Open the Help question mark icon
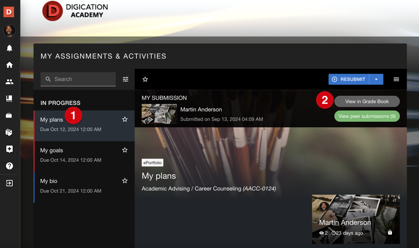The height and width of the screenshot is (248, 419). (9, 166)
